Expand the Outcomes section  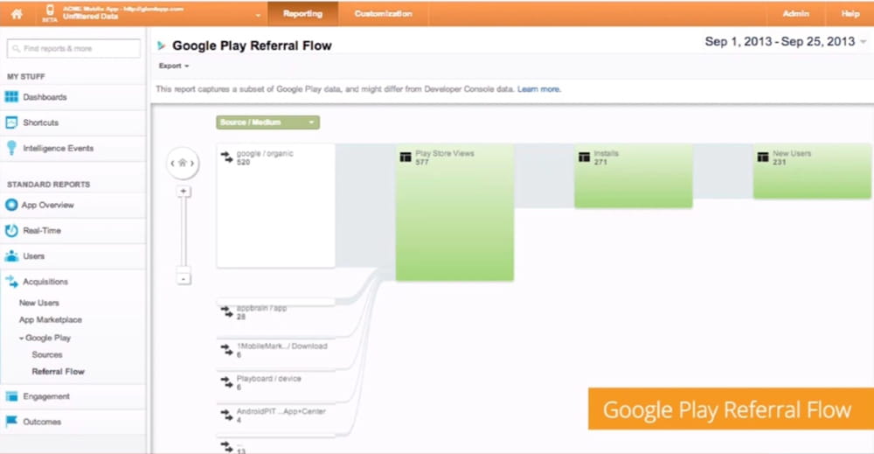[x=42, y=423]
